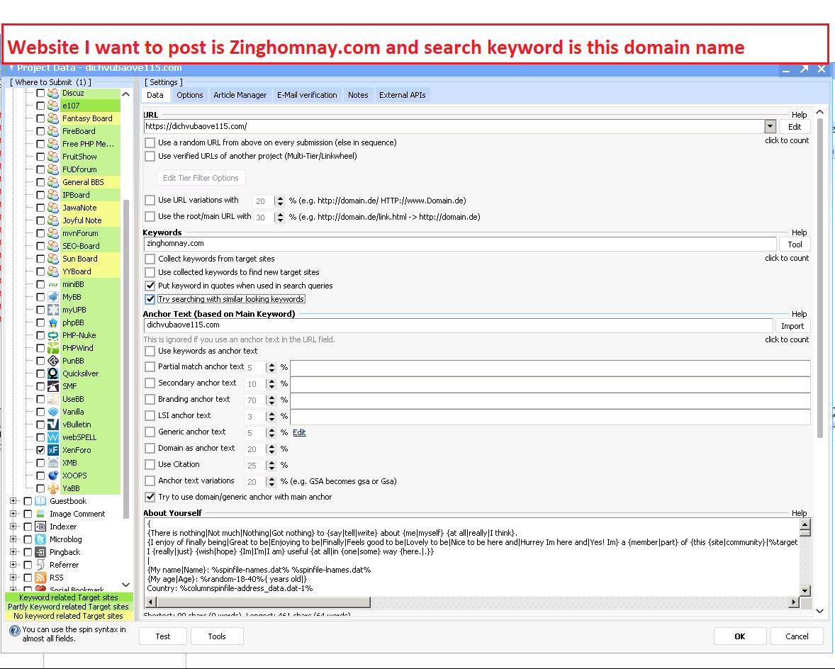Click the MyBB engine icon
The image size is (835, 669).
(53, 297)
